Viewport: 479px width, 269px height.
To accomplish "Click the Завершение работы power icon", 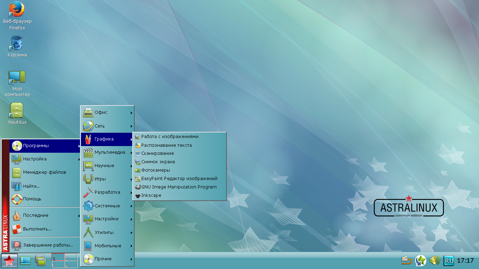I will (17, 245).
